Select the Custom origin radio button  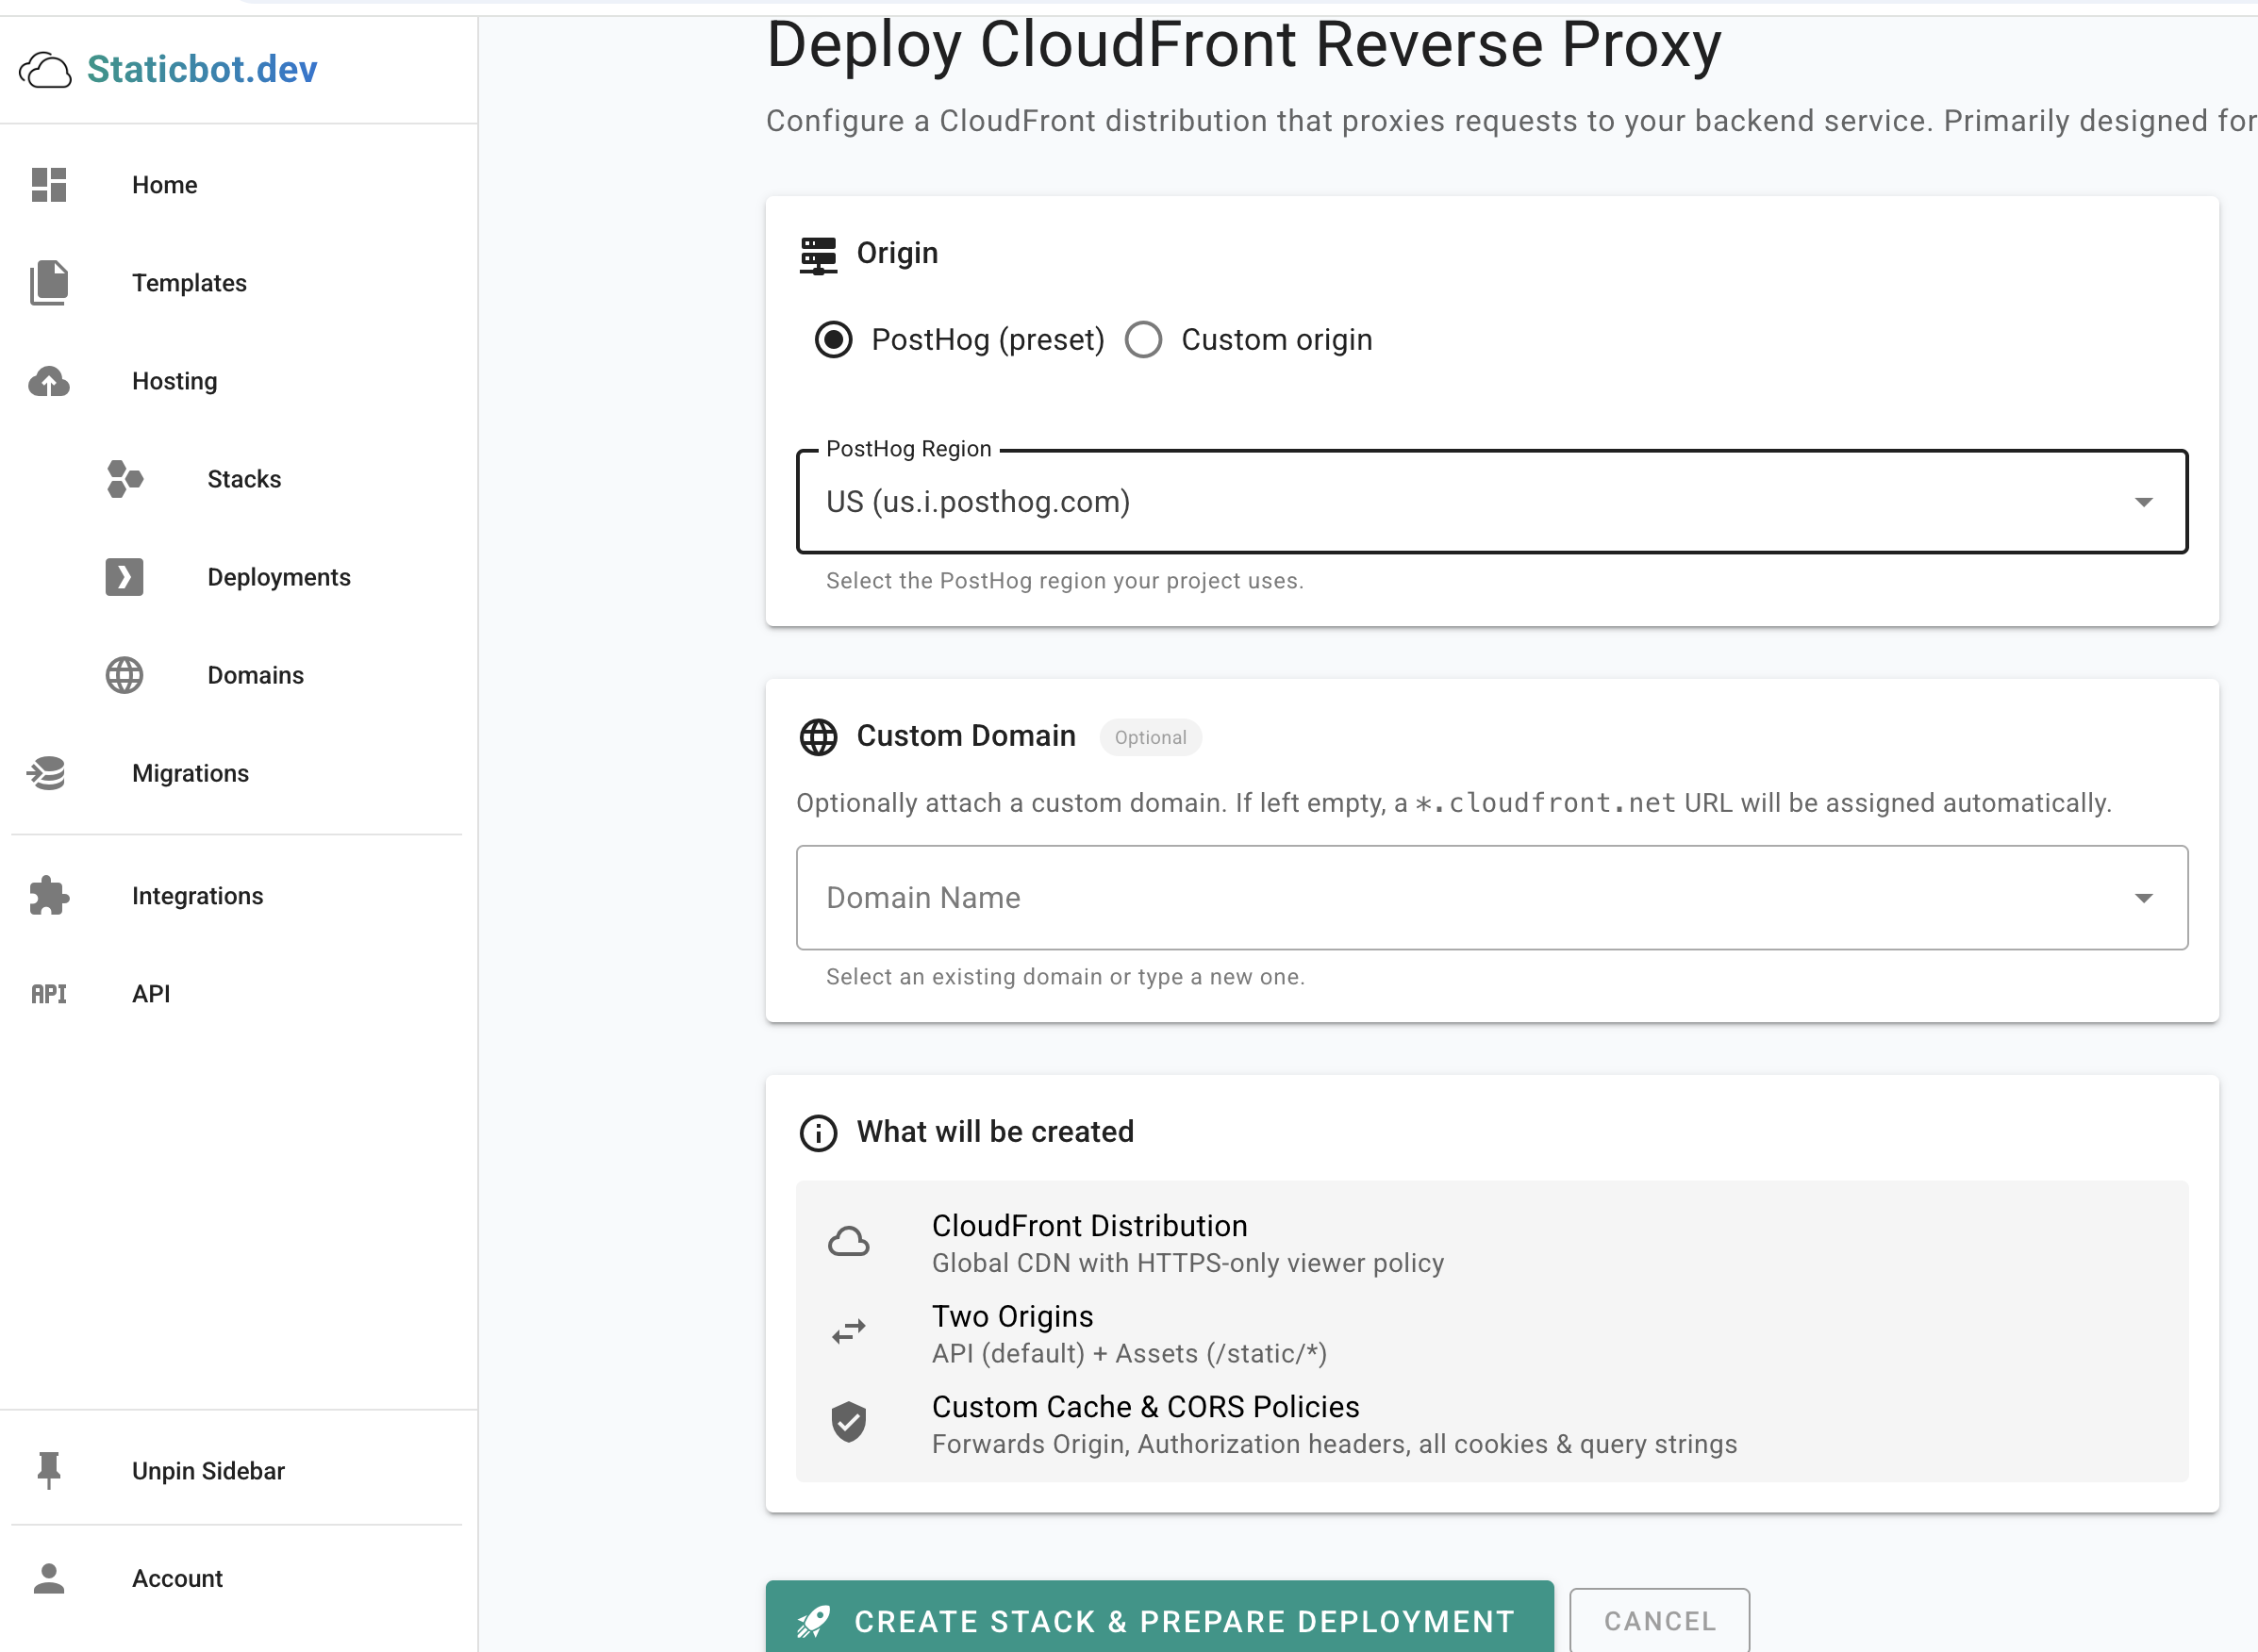click(x=1143, y=340)
